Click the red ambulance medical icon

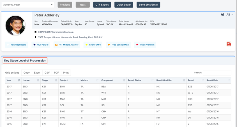229,44
